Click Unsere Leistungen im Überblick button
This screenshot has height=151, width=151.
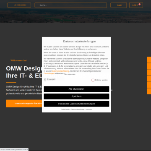coord(24,104)
